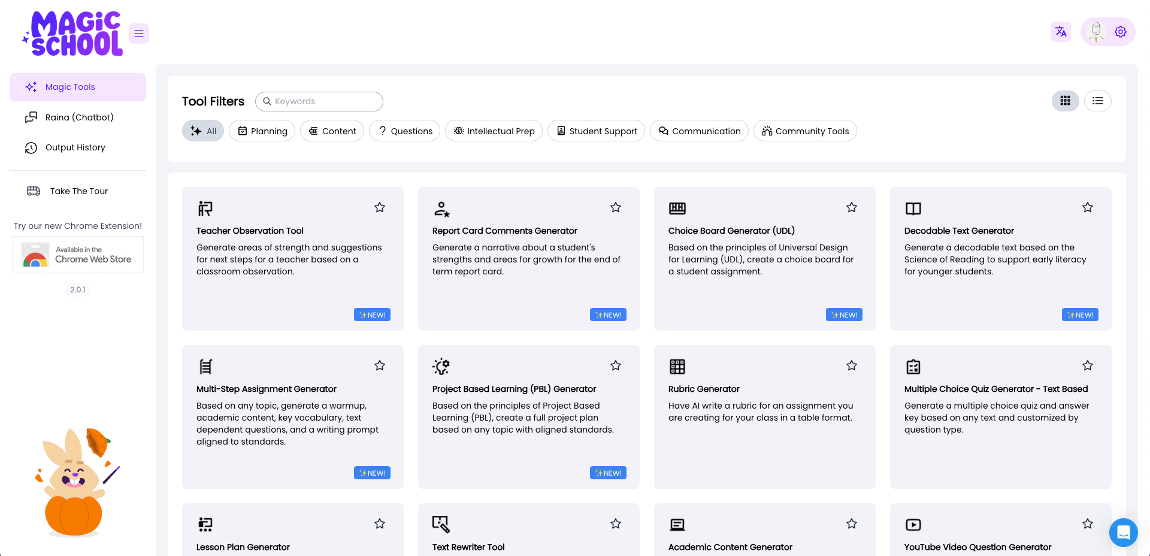Filter tools by Intellectual Prep

494,131
